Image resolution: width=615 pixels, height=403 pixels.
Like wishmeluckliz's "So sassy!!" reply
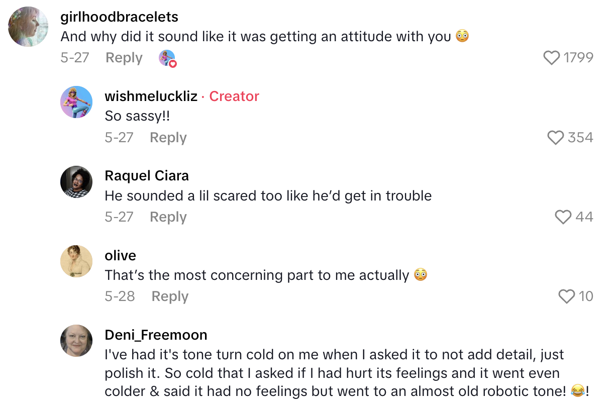point(555,138)
